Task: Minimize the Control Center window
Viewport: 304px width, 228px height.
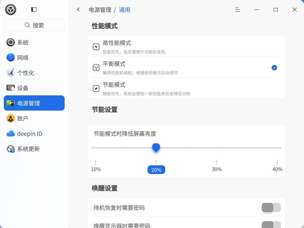Action: (x=256, y=10)
